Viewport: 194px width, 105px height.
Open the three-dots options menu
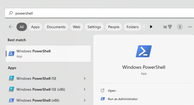click(190, 27)
